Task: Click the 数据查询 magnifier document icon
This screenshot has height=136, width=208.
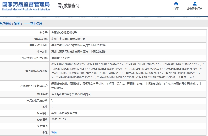Action: click(60, 6)
